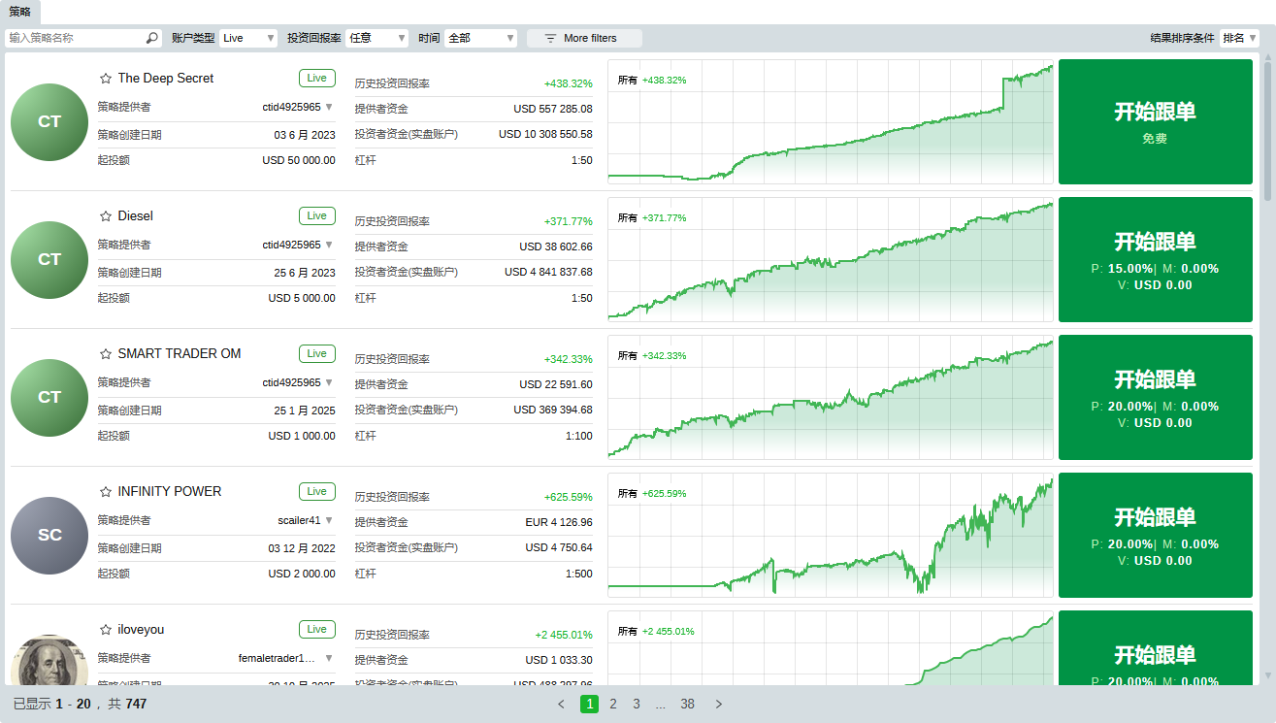
Task: Click total count 747 text
Action: click(136, 705)
